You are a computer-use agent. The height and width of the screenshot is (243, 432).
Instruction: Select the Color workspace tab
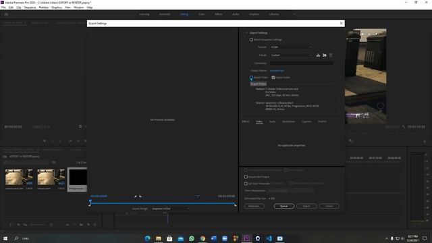(x=201, y=14)
